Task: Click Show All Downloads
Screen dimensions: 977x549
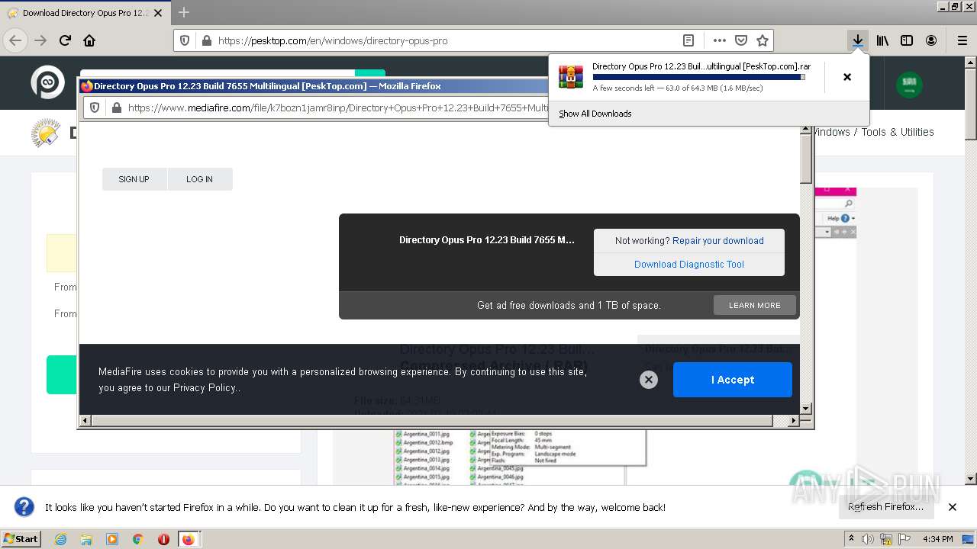Action: point(595,114)
